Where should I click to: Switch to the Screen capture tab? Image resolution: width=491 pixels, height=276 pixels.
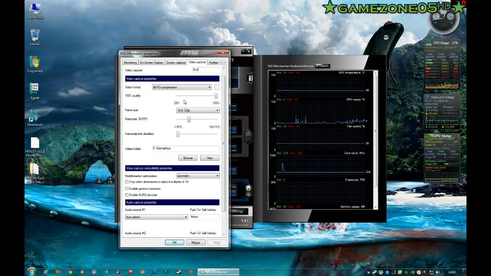coord(176,62)
